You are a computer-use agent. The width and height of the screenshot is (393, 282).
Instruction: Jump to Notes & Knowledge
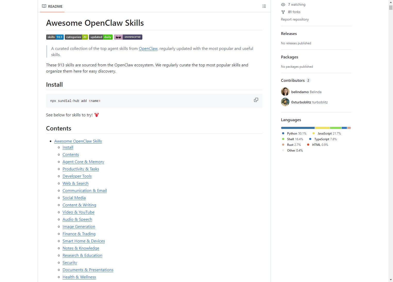(81, 248)
